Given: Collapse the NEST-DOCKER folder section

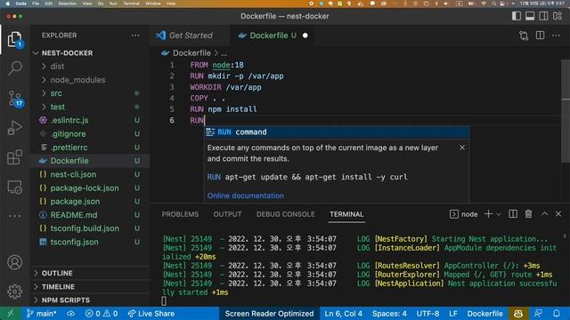Looking at the screenshot, I should click(x=90, y=53).
